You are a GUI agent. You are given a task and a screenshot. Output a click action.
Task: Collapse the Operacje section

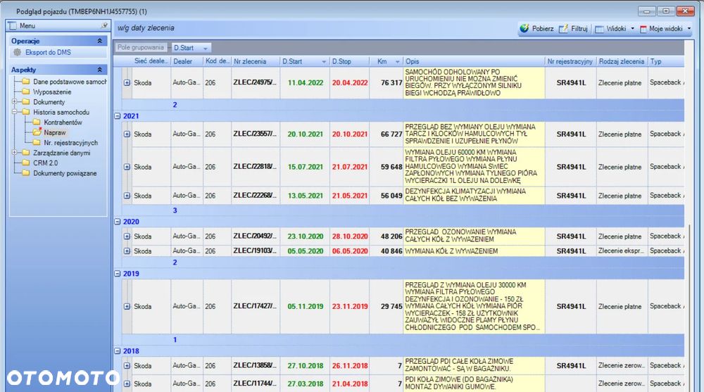coord(99,41)
